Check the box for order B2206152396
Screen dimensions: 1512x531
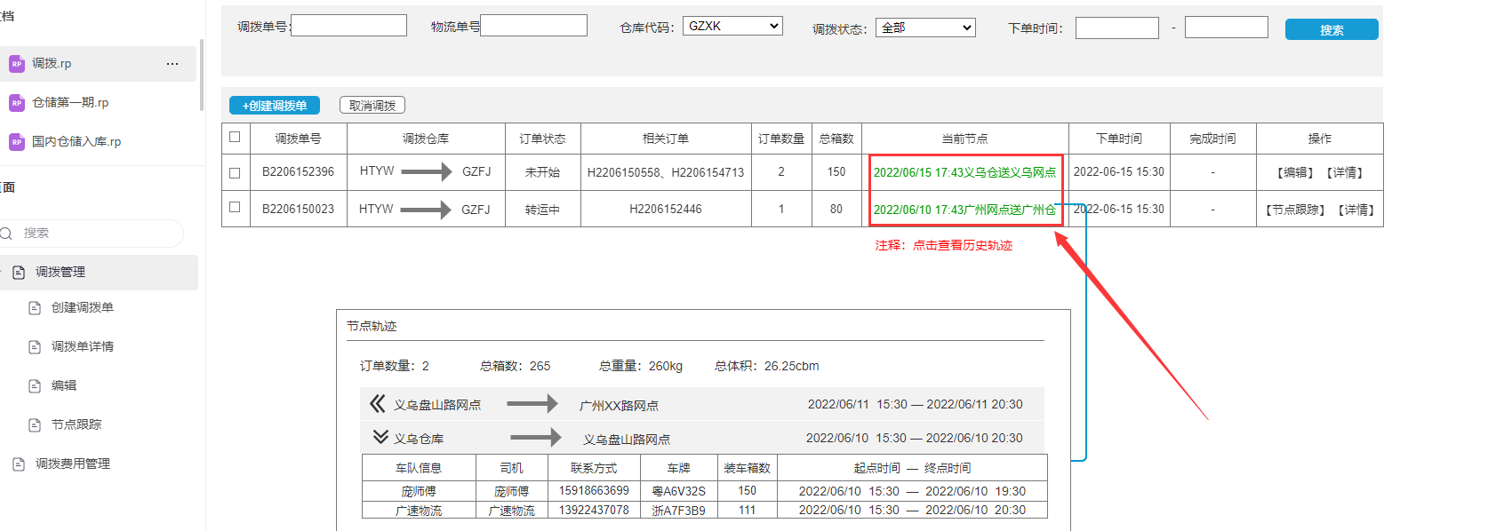click(x=235, y=173)
